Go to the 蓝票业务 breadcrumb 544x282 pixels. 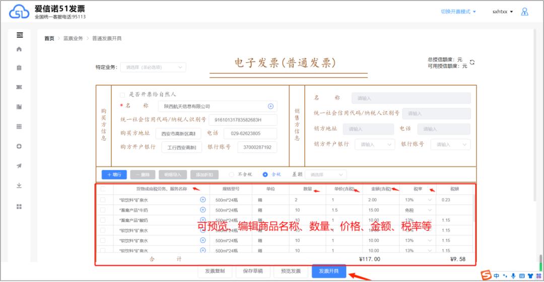[x=73, y=38]
